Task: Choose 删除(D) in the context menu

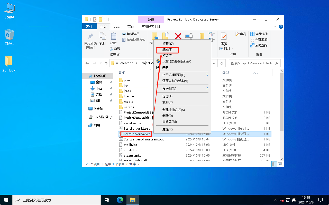Action: pyautogui.click(x=182, y=116)
